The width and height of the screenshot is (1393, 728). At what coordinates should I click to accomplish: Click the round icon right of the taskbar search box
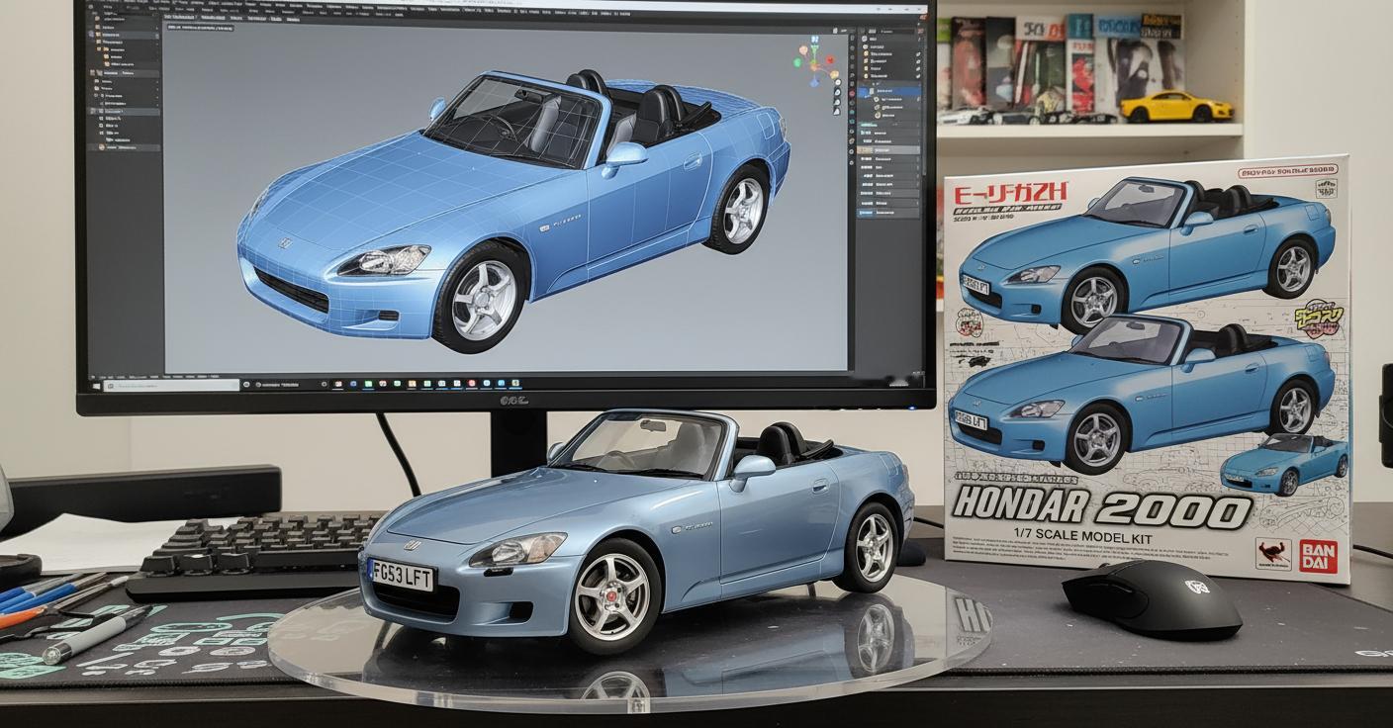[x=246, y=385]
